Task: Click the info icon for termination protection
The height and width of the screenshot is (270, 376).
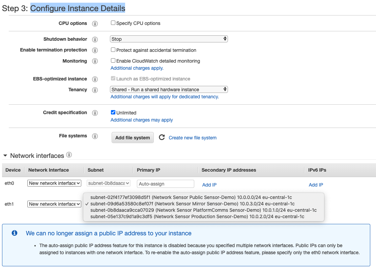Action: click(x=95, y=50)
